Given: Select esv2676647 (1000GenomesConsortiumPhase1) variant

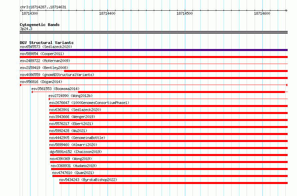Looking at the screenshot, I should pos(89,103).
